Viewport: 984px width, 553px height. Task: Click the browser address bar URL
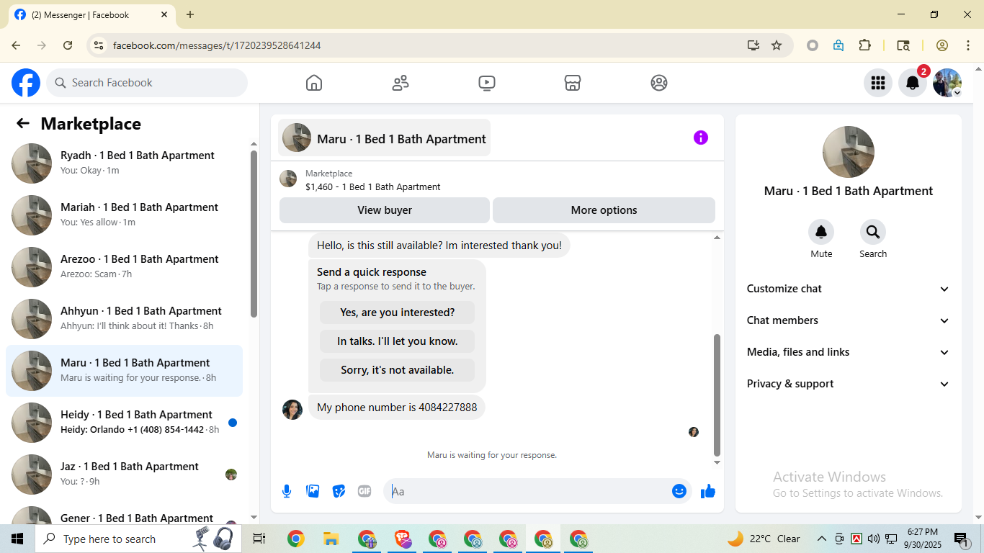click(217, 45)
